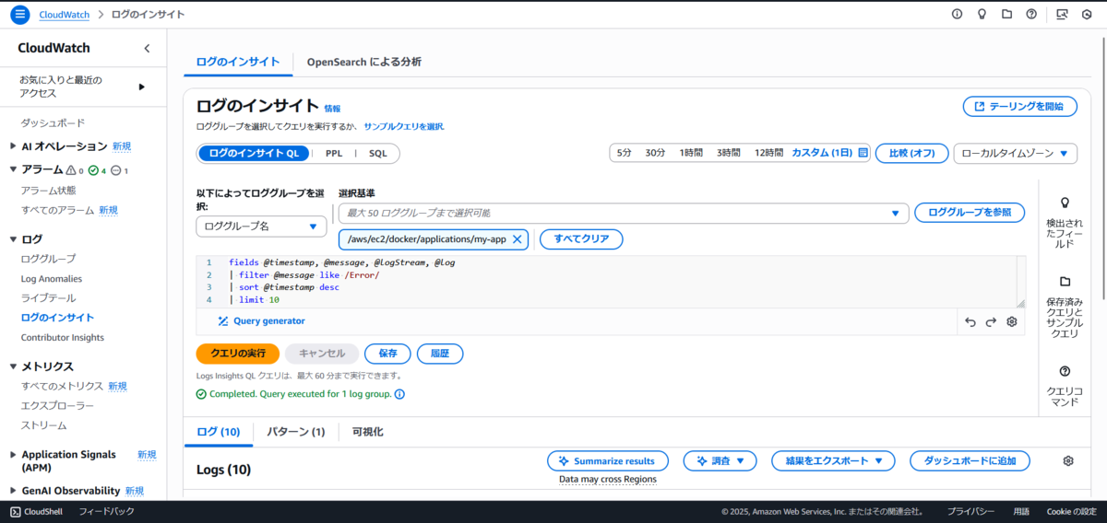Click Summarize results button
The width and height of the screenshot is (1107, 523).
point(607,460)
